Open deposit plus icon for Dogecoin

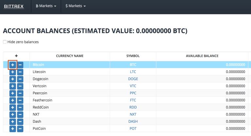point(13,79)
